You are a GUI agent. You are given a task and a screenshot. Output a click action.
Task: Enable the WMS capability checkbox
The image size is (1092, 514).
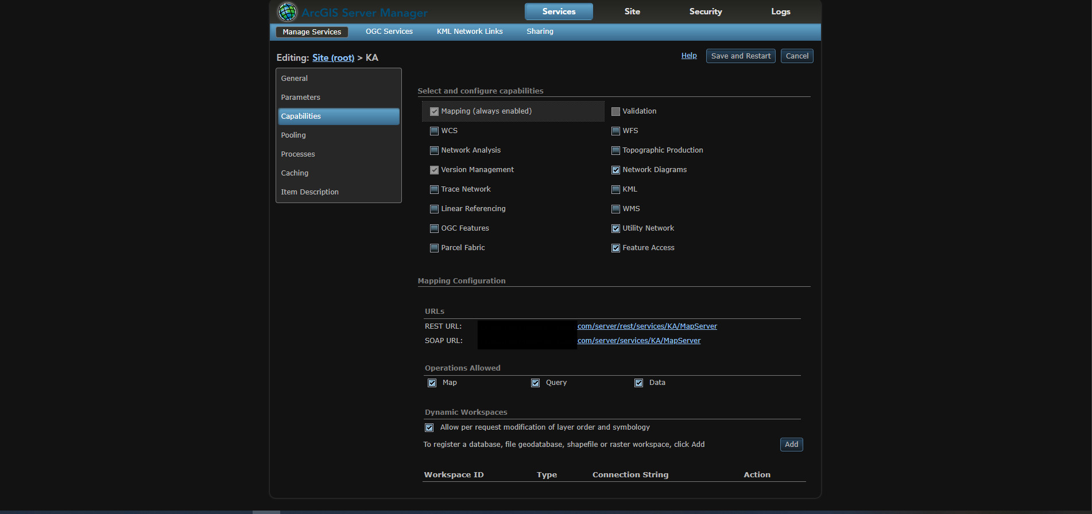[x=615, y=209]
